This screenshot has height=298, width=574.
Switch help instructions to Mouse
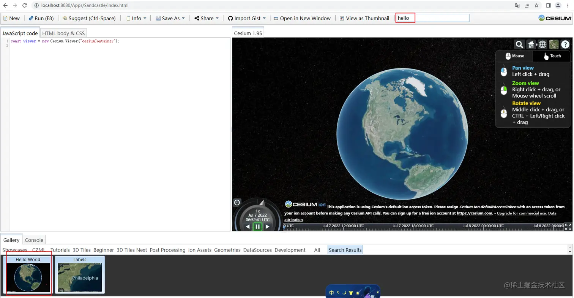[x=514, y=56]
